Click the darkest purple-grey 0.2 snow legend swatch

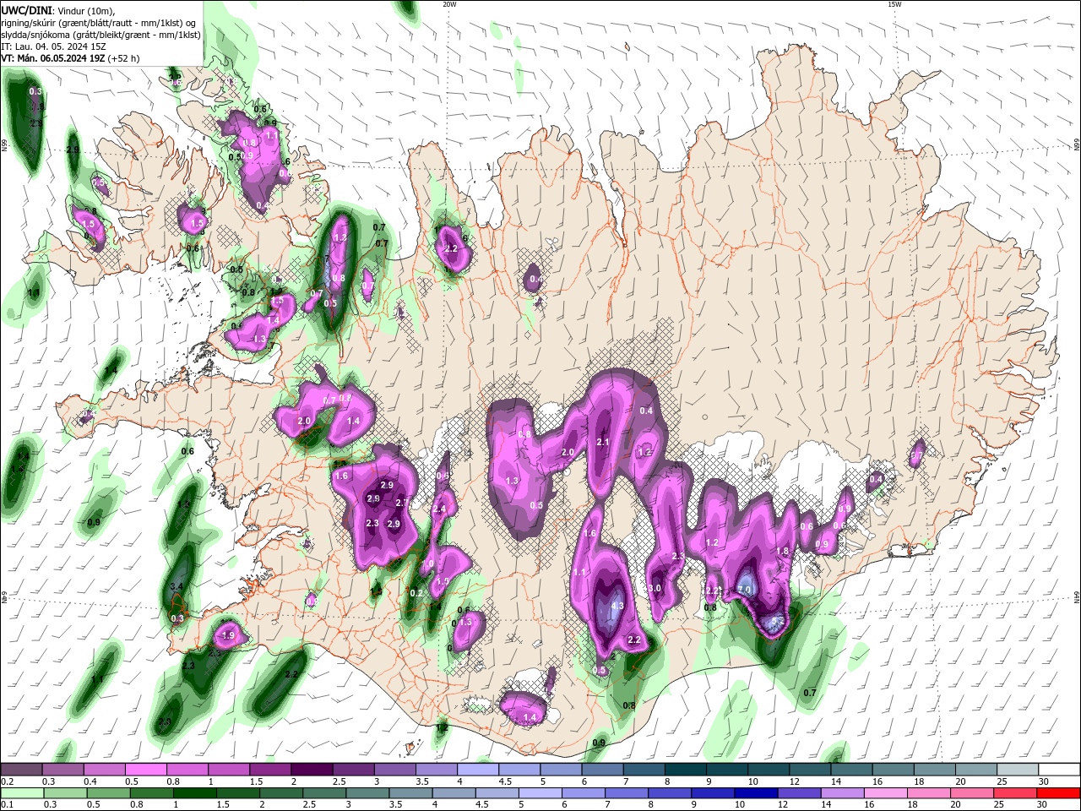click(x=22, y=770)
